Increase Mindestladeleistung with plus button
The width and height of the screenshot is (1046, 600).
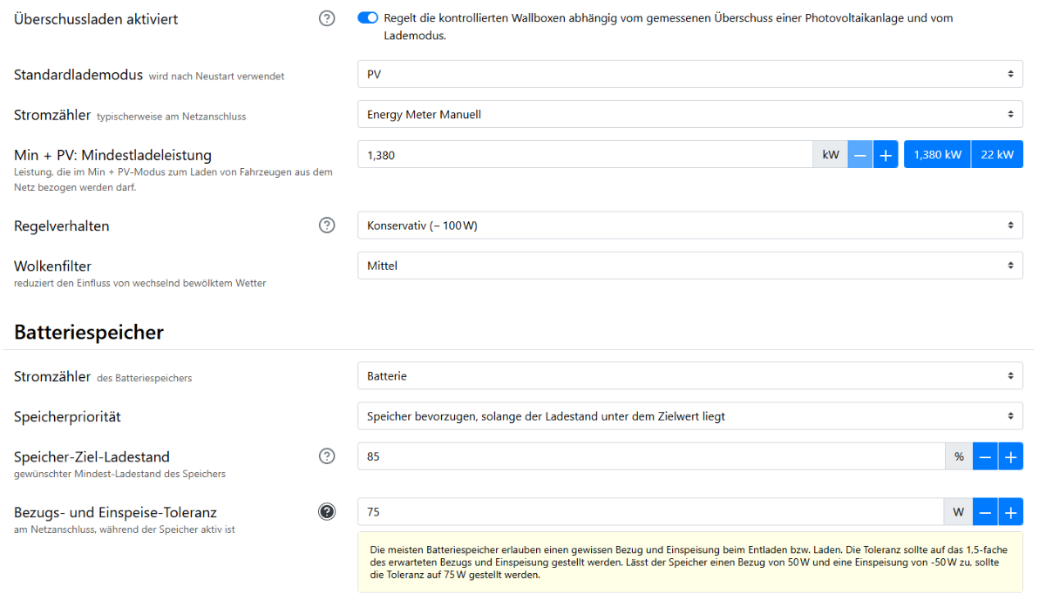click(886, 155)
